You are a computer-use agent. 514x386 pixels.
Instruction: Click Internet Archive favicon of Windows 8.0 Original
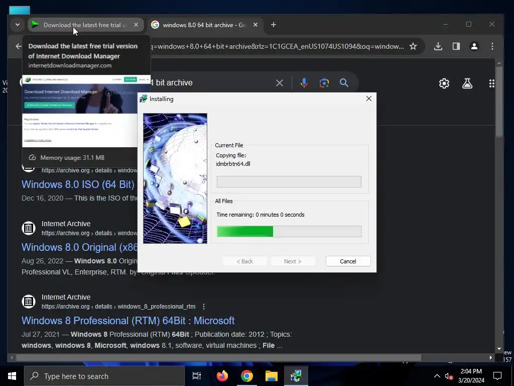[x=29, y=228]
